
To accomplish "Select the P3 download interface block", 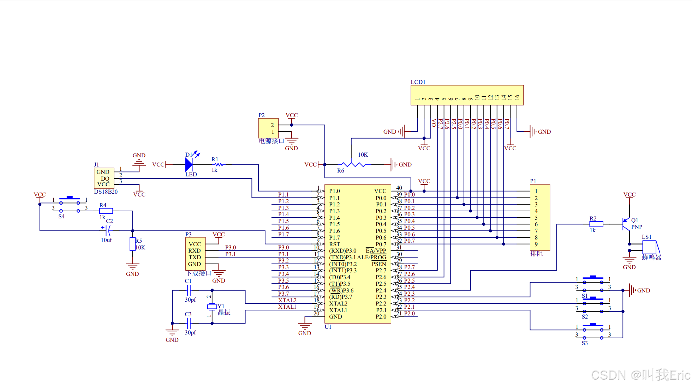I will point(195,254).
